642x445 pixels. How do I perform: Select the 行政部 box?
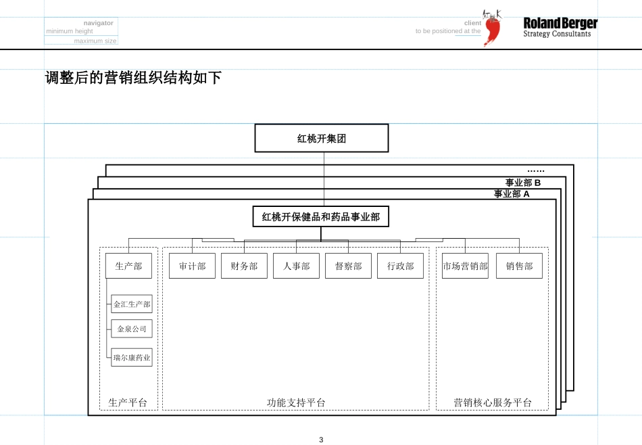(x=400, y=266)
